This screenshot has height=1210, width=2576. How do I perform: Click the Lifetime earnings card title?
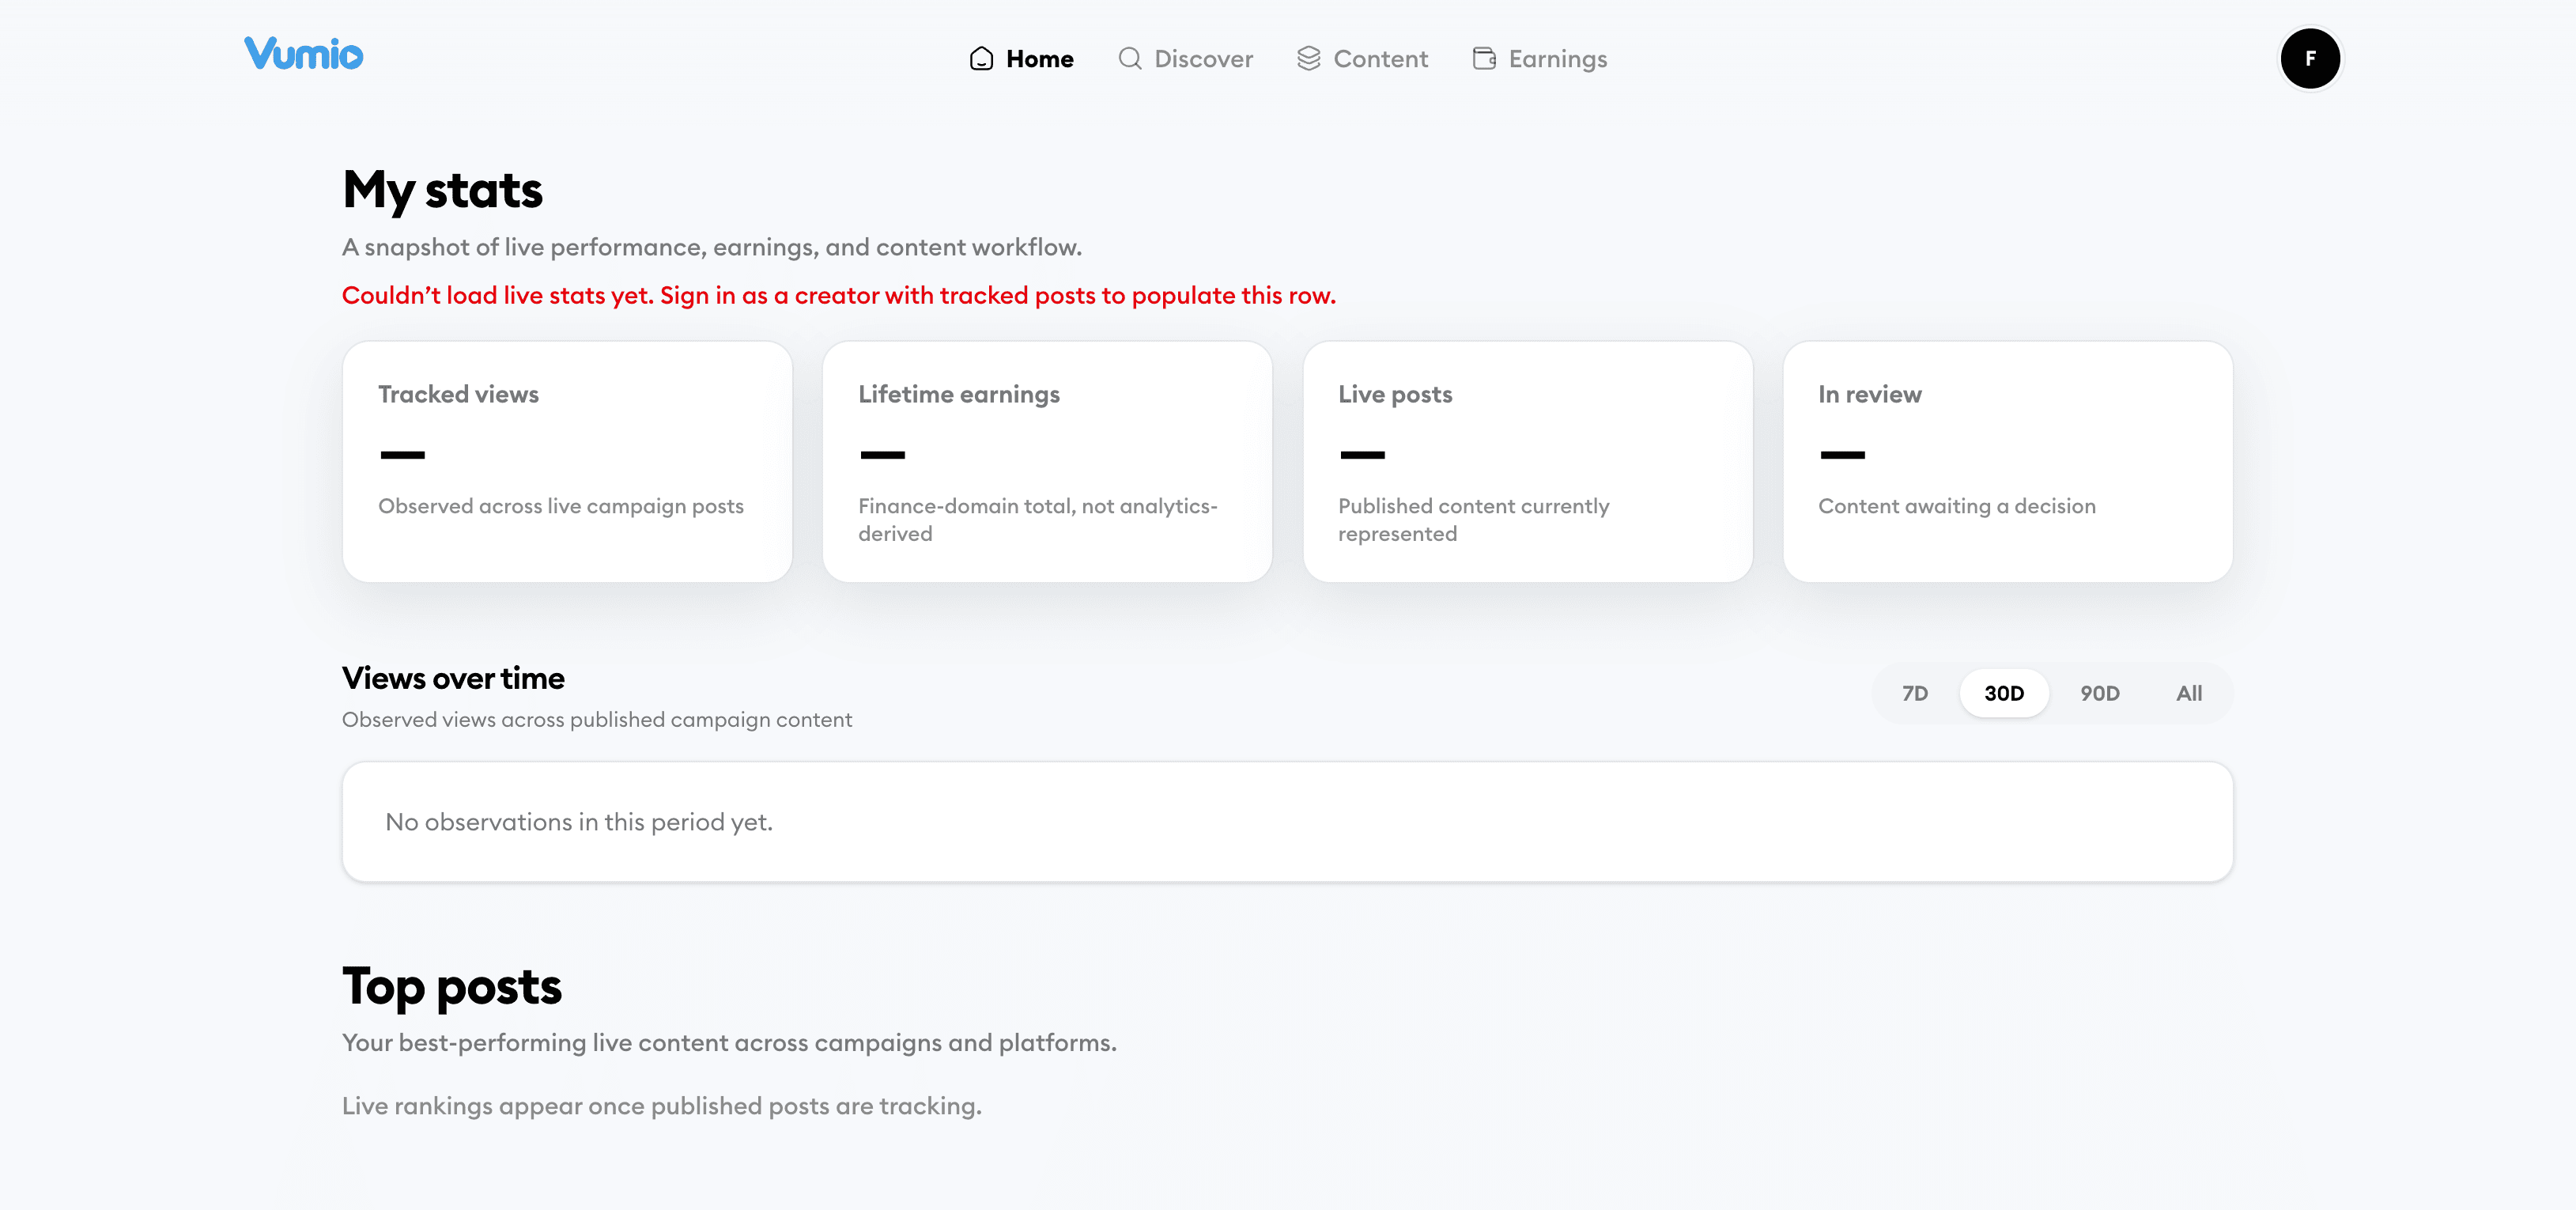pyautogui.click(x=958, y=395)
